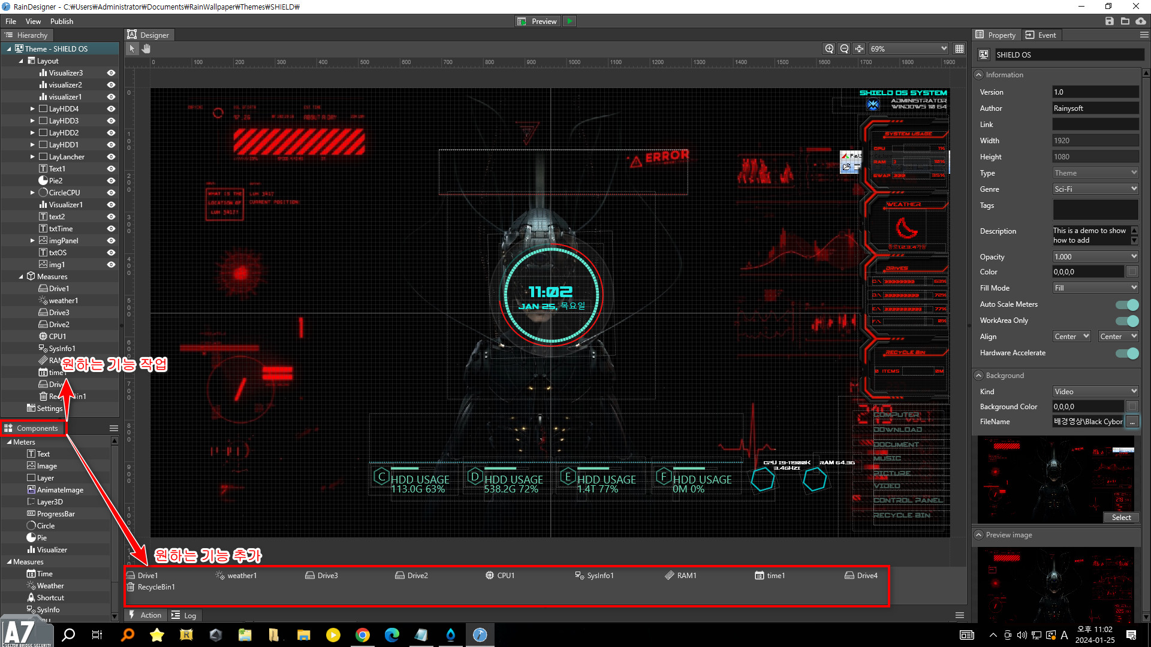The height and width of the screenshot is (647, 1151).
Task: Open the Background Color swatch picker
Action: [1132, 407]
